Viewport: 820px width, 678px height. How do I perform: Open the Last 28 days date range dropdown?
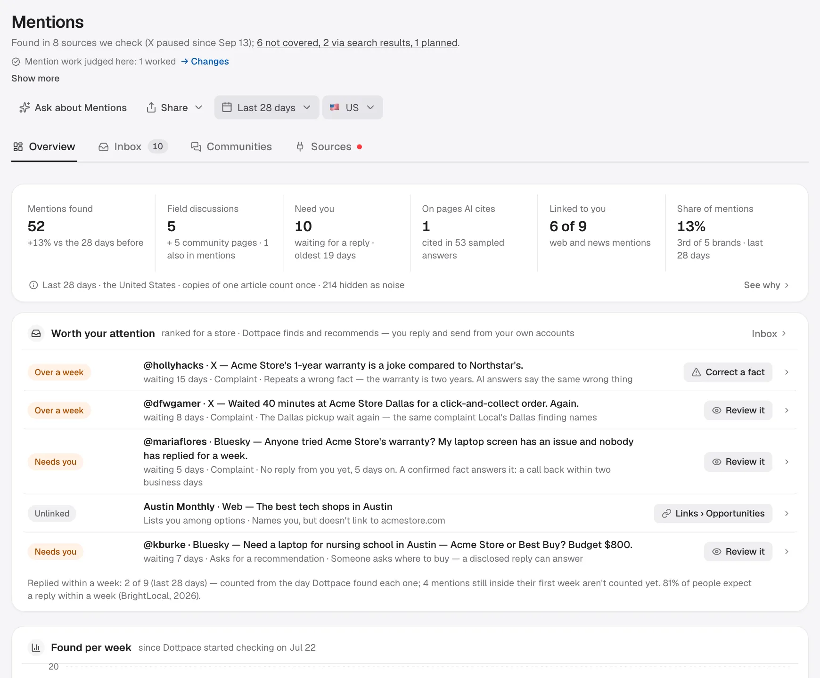pyautogui.click(x=267, y=107)
